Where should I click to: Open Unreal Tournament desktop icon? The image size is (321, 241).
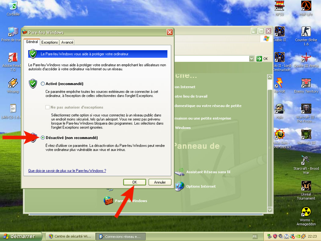(306, 186)
